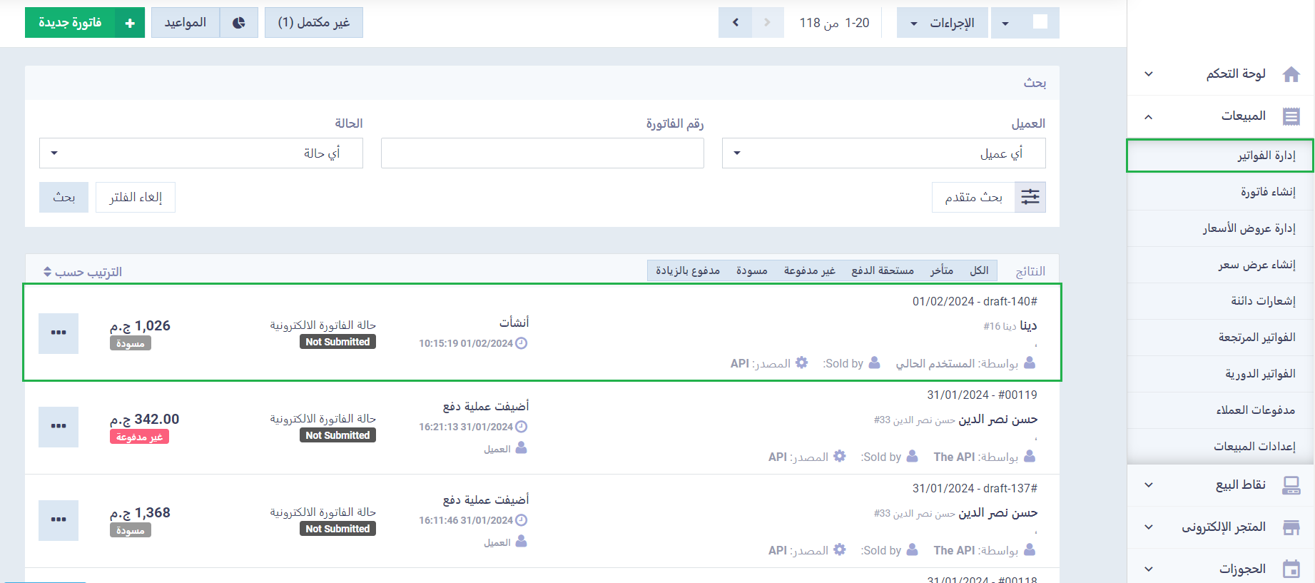Expand the أي حالة status dropdown
Viewport: 1315px width, 583px height.
point(201,153)
